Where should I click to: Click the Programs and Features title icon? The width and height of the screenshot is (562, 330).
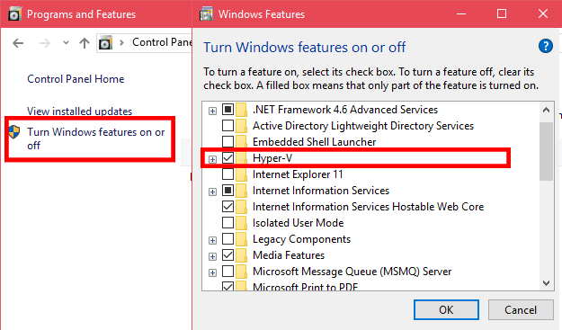pyautogui.click(x=14, y=13)
